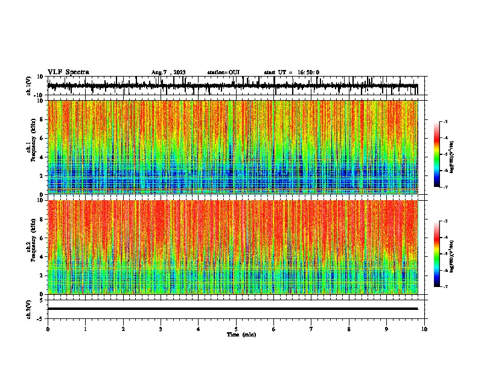
Task: Click tick label "9" on the time axis
Action: point(386,329)
